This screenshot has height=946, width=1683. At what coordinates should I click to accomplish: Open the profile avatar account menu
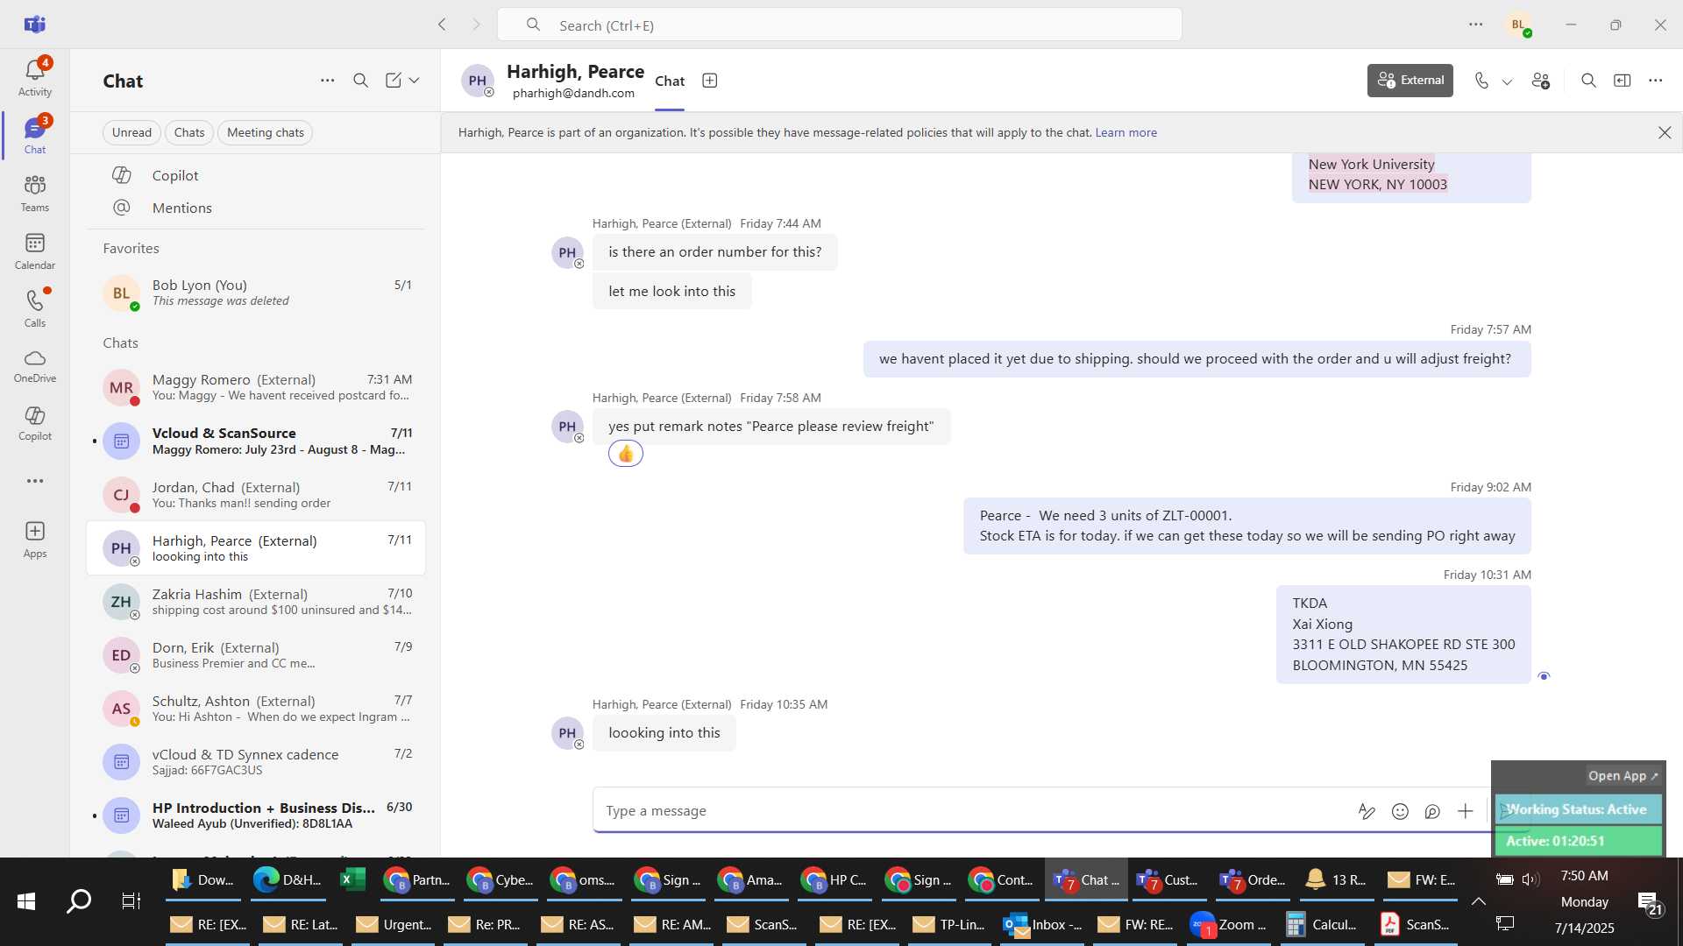click(1519, 25)
